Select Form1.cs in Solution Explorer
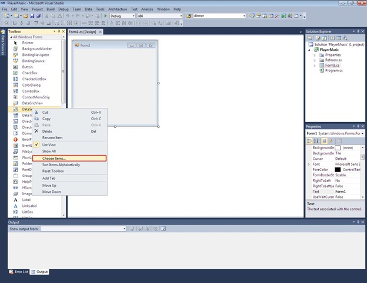This screenshot has height=283, width=367. pos(333,65)
